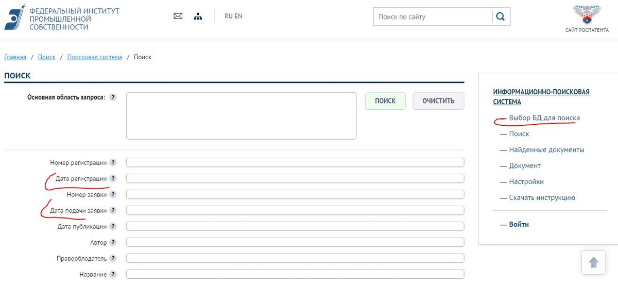Switch language to RU

(x=228, y=16)
